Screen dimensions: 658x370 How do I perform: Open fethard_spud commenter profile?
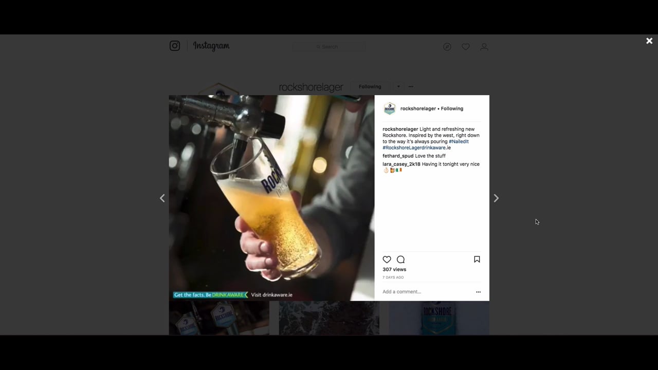coord(398,156)
